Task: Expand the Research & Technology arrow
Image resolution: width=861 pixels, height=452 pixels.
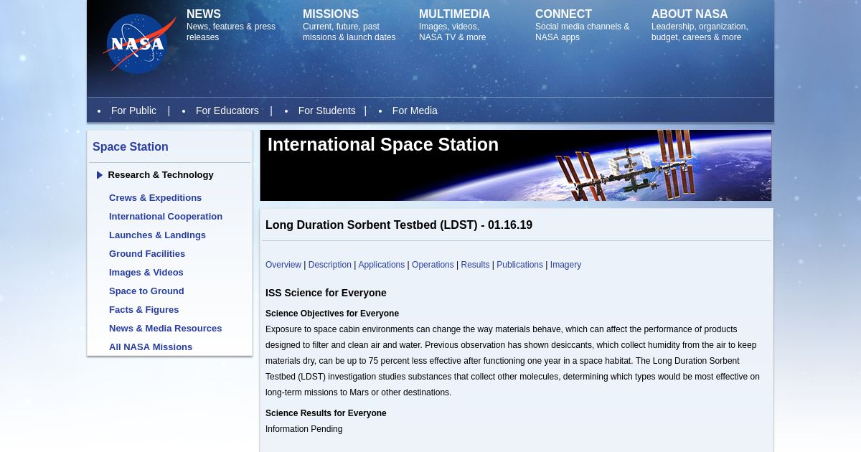Action: (100, 175)
